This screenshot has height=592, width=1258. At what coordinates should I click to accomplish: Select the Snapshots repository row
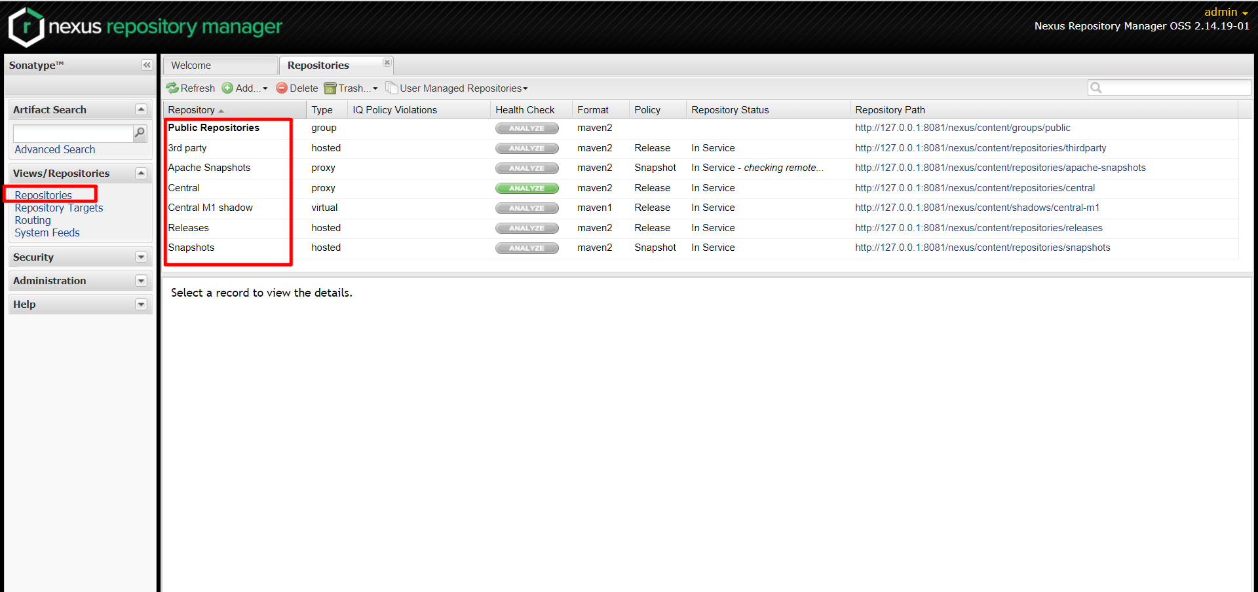[701, 248]
